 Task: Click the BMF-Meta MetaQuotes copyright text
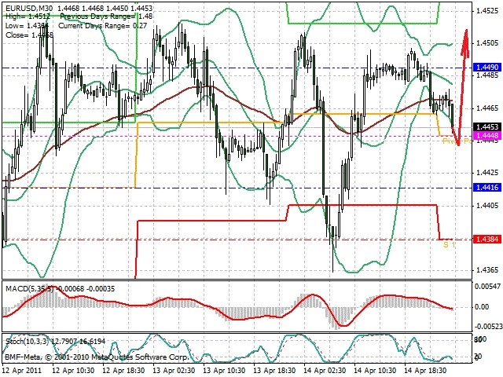97,357
